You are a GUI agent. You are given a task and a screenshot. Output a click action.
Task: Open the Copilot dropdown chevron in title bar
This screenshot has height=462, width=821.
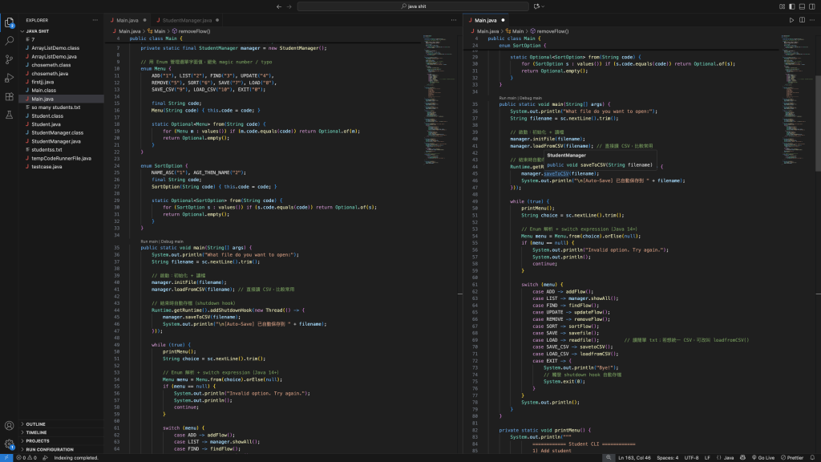[x=543, y=6]
